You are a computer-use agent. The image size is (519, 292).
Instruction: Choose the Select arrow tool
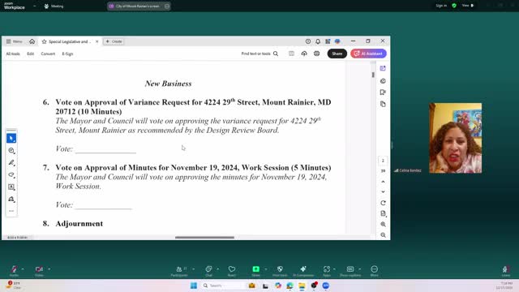(x=11, y=138)
